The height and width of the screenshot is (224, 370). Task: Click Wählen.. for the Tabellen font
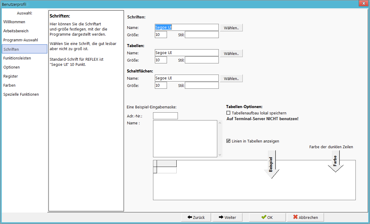(x=231, y=53)
